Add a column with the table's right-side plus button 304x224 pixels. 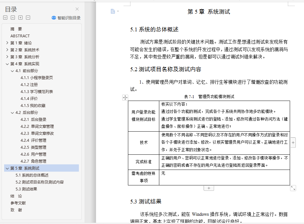[x=293, y=143]
